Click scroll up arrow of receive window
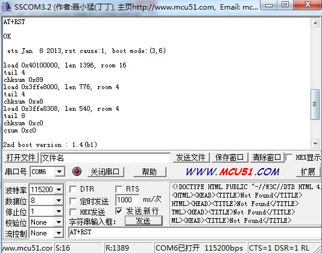Image resolution: width=322 pixels, height=253 pixels. pos(315,23)
